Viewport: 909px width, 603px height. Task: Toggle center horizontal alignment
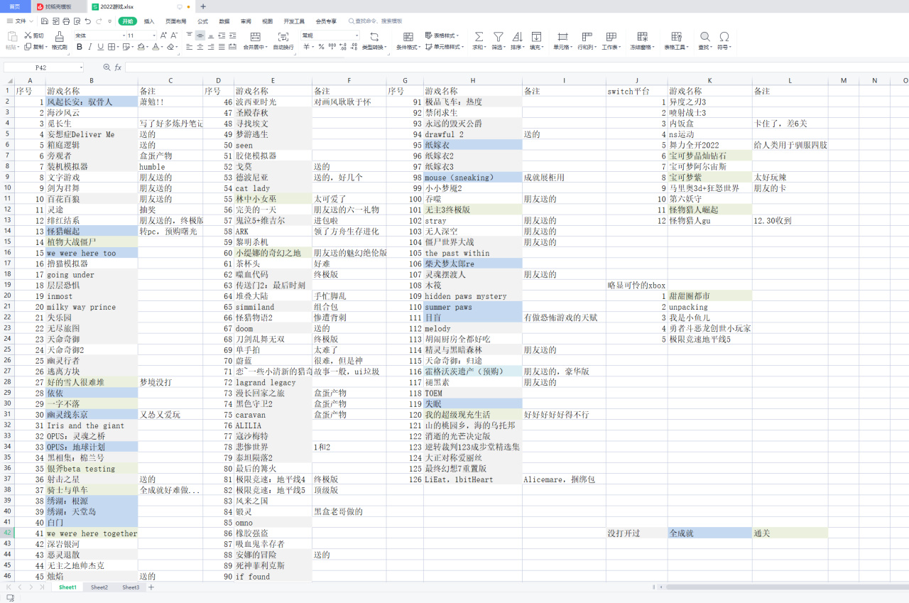pos(201,47)
